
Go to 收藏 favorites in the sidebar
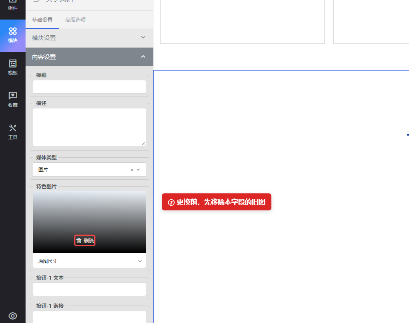pyautogui.click(x=12, y=100)
